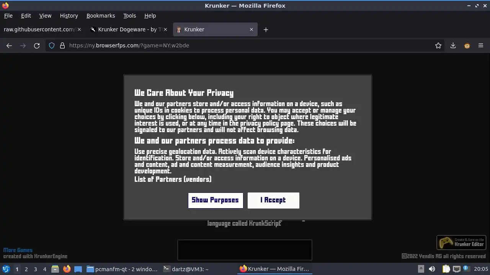
Task: Click the notification tray icon with exclamation mark
Action: (x=466, y=269)
